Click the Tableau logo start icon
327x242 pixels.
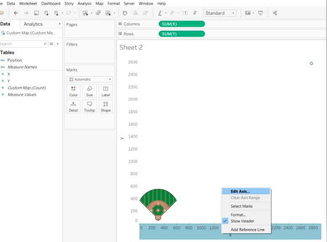pyautogui.click(x=2, y=13)
